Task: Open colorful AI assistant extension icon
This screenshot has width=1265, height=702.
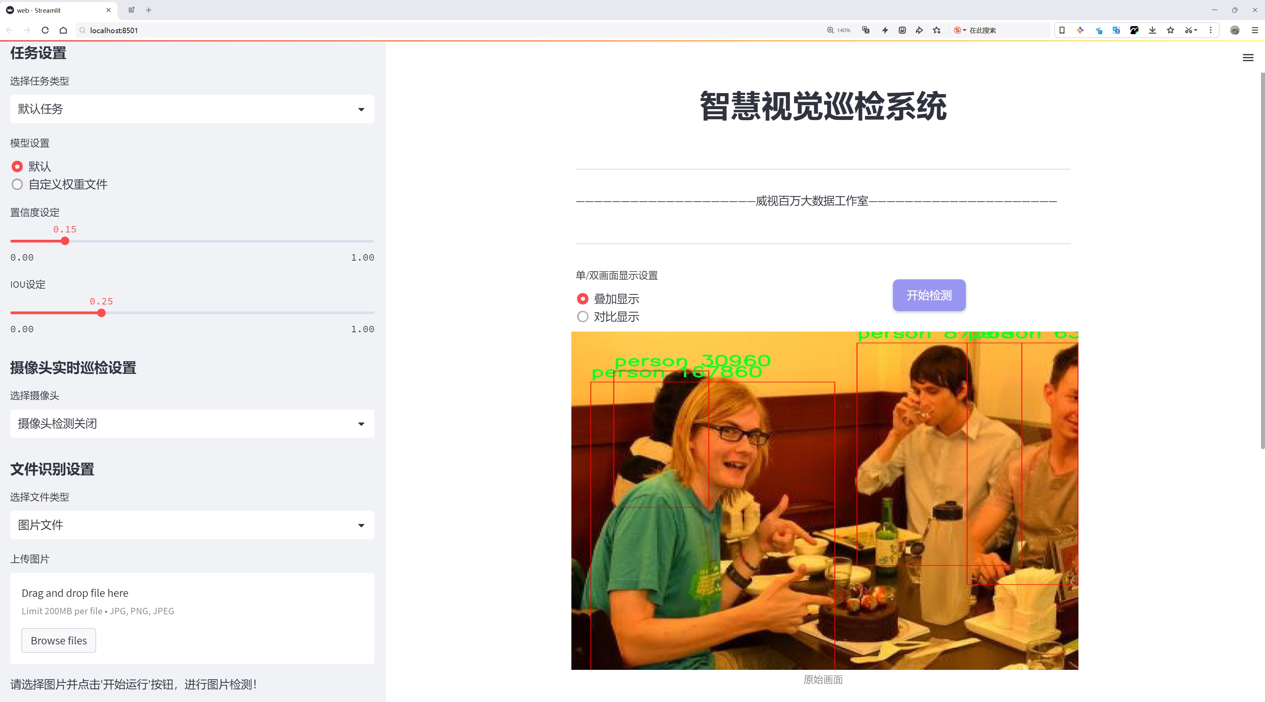Action: click(1080, 30)
